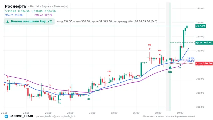Image resolution: width=213 pixels, height=120 pixels.
Task: Click the 38,2% Fibonacci level label
Action: point(191,61)
